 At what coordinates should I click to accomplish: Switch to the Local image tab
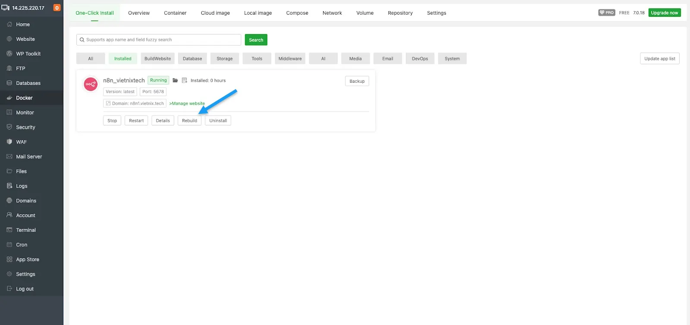[x=258, y=13]
